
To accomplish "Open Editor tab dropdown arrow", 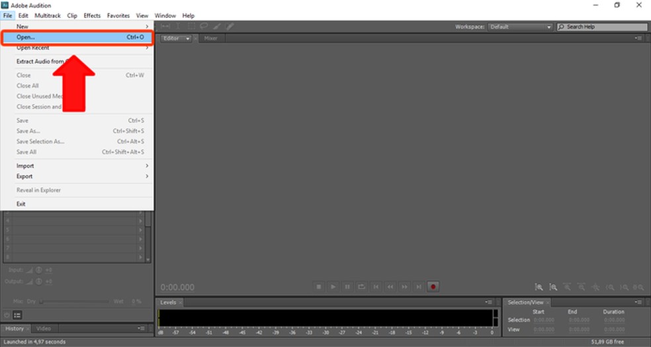I will pos(188,38).
